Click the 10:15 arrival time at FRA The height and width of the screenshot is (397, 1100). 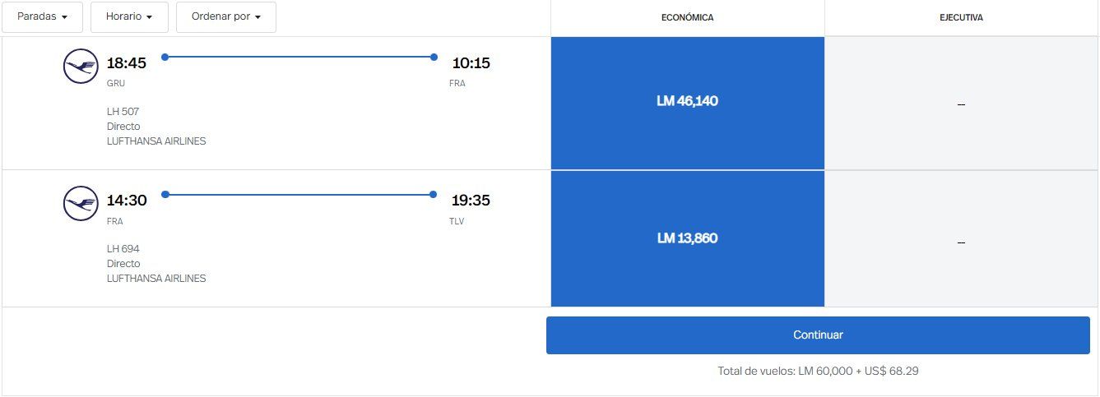[471, 63]
